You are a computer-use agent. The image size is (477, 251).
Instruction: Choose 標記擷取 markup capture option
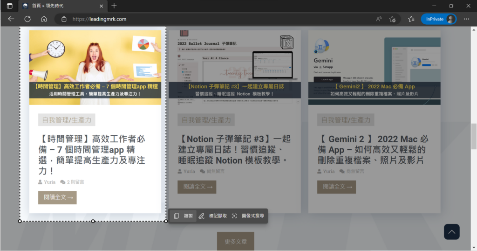pos(212,216)
